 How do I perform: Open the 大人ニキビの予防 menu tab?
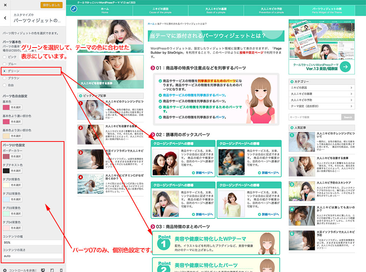272,10
